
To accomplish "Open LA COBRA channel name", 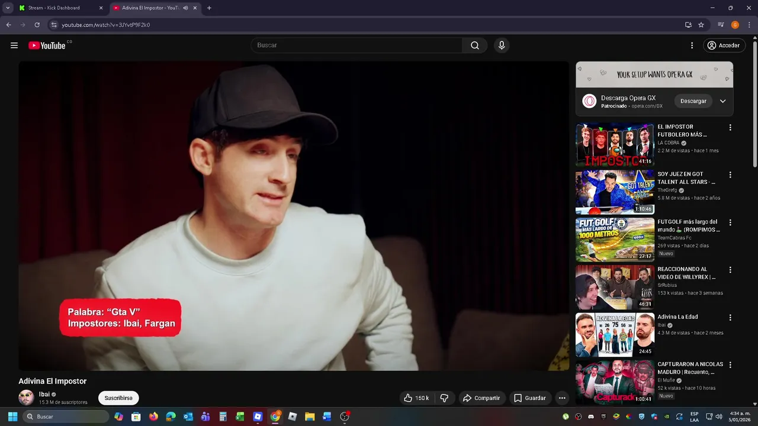I will [x=668, y=143].
